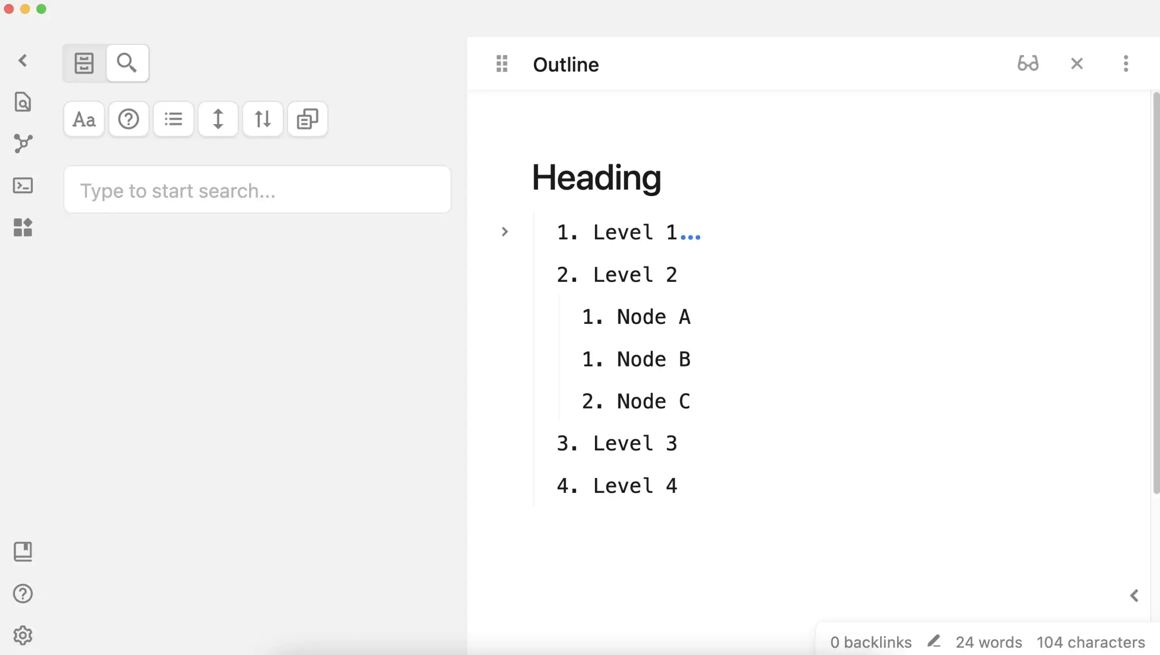Switch to the search tab

(x=127, y=63)
